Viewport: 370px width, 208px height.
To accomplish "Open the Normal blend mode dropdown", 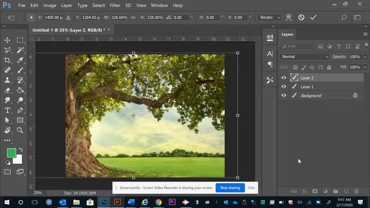I will pos(305,57).
